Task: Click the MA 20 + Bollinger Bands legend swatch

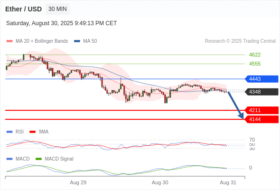Action: pos(9,41)
